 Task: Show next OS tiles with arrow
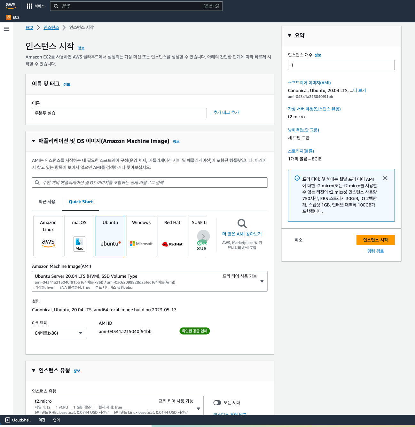(203, 236)
